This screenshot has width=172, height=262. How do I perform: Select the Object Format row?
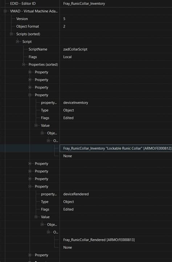pos(86,26)
